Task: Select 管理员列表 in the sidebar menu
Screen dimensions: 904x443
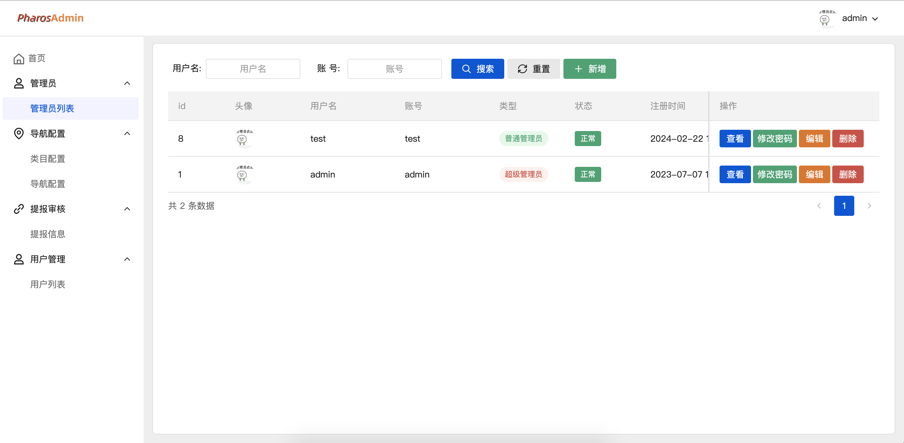Action: [52, 108]
